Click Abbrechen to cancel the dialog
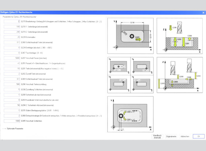 tap(185, 136)
